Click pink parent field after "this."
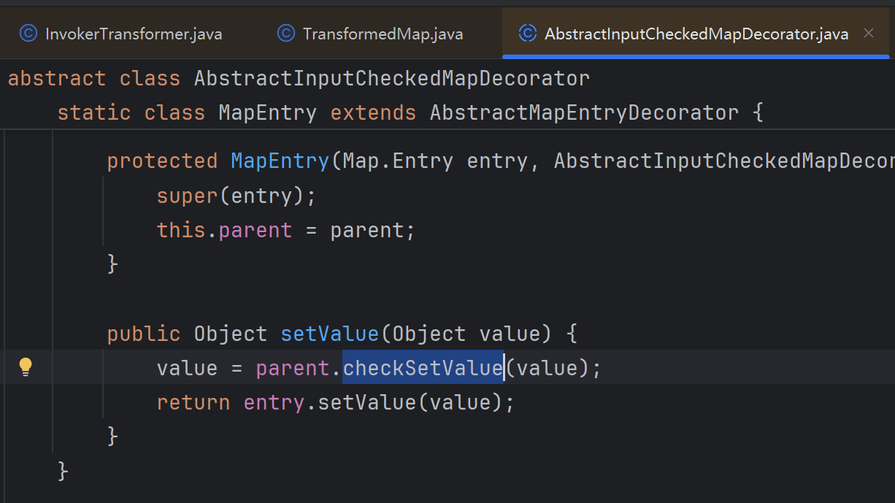 (x=255, y=231)
